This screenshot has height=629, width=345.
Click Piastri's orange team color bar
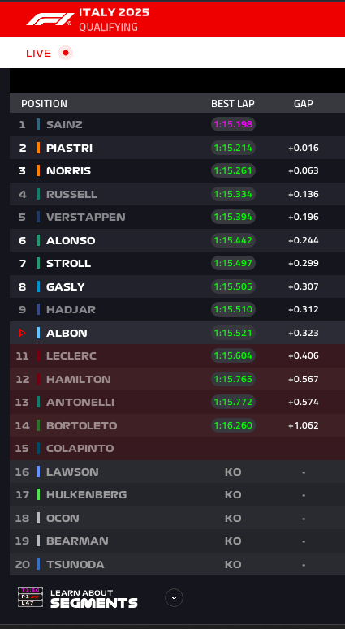(38, 148)
